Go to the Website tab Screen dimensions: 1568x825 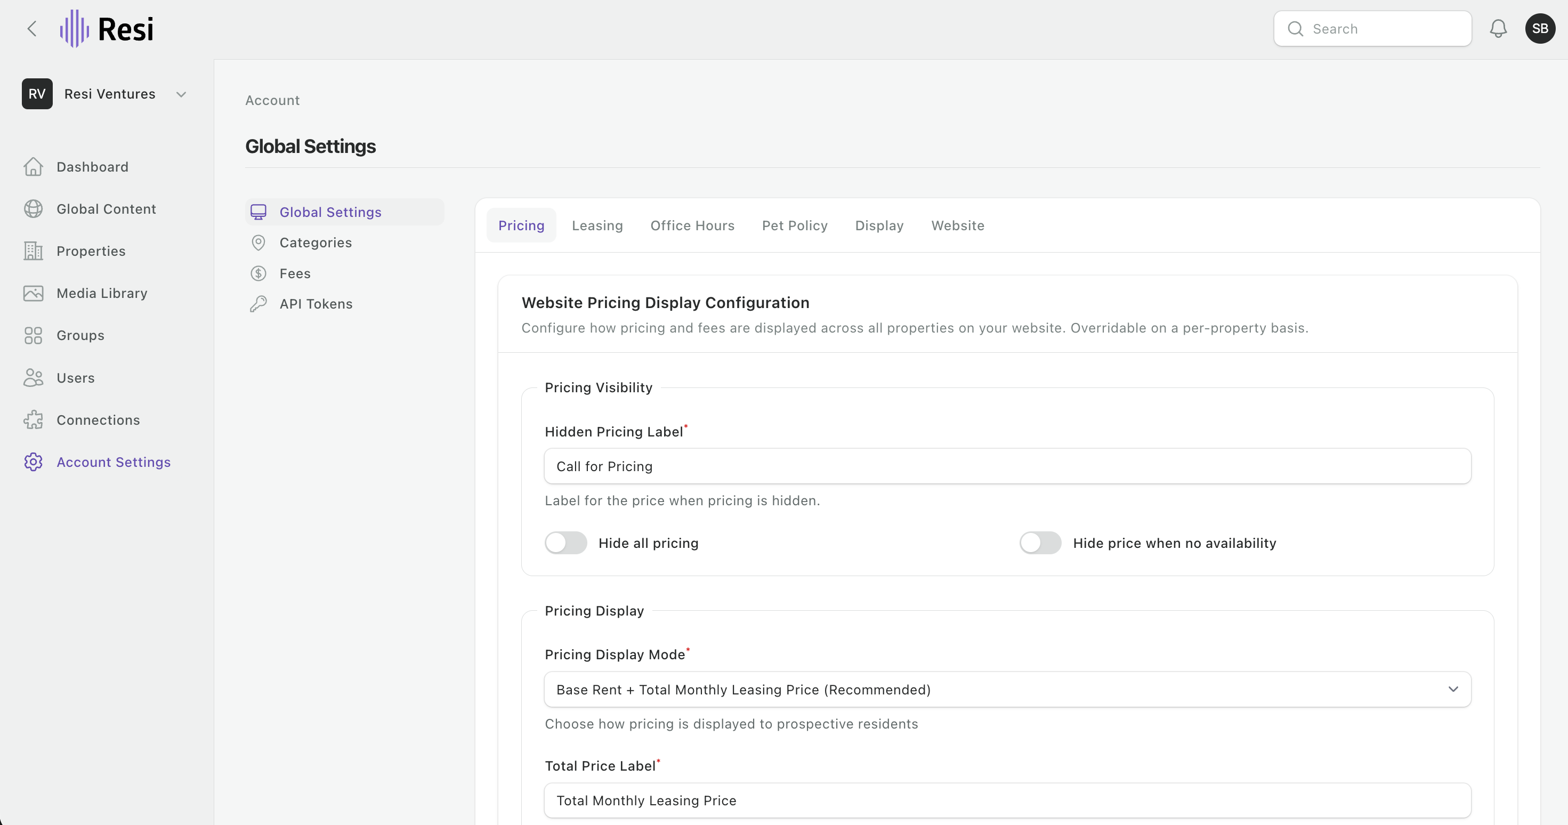[x=957, y=225]
